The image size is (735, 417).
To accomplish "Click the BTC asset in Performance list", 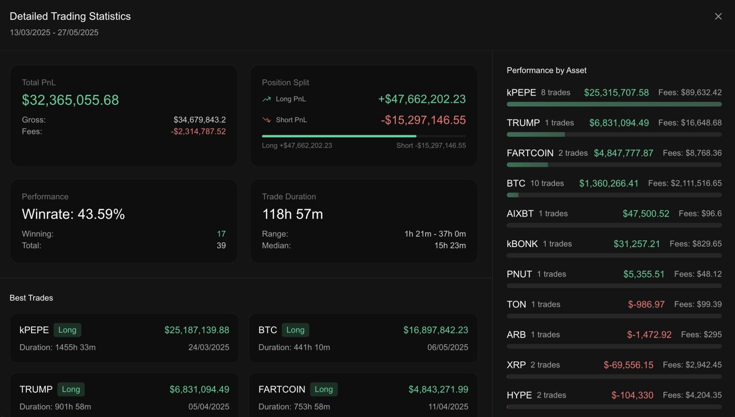I will [x=517, y=183].
